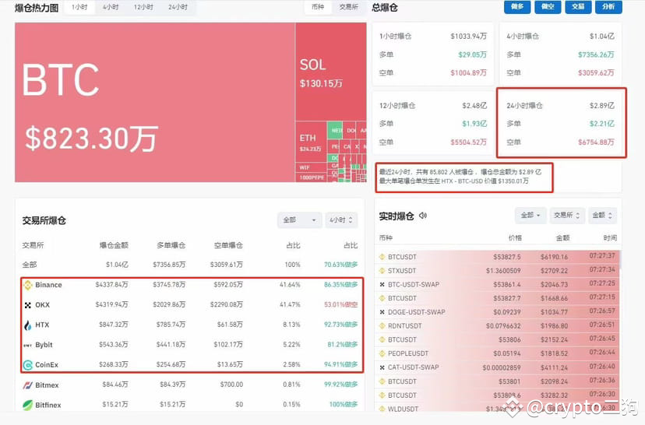
Task: Select the 24小时 heatmap timeframe tab
Action: [x=178, y=8]
